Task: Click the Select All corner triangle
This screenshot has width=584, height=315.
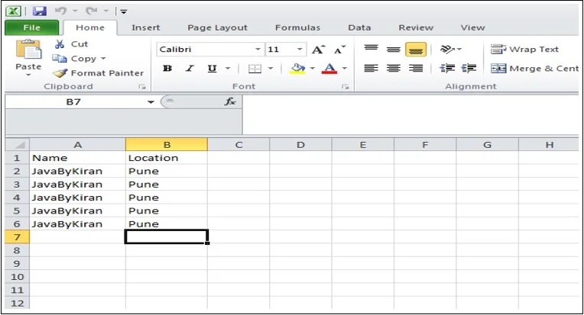Action: click(x=17, y=144)
